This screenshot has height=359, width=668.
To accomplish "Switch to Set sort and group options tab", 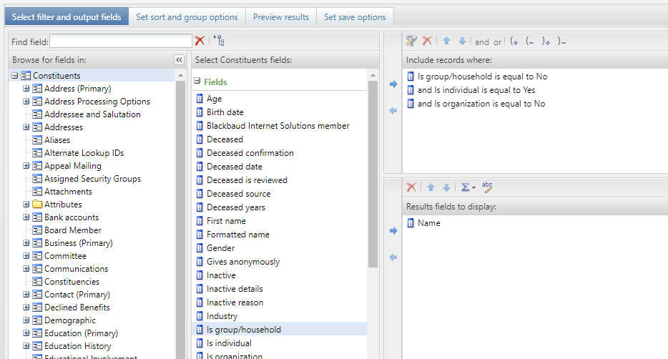I will pos(187,17).
